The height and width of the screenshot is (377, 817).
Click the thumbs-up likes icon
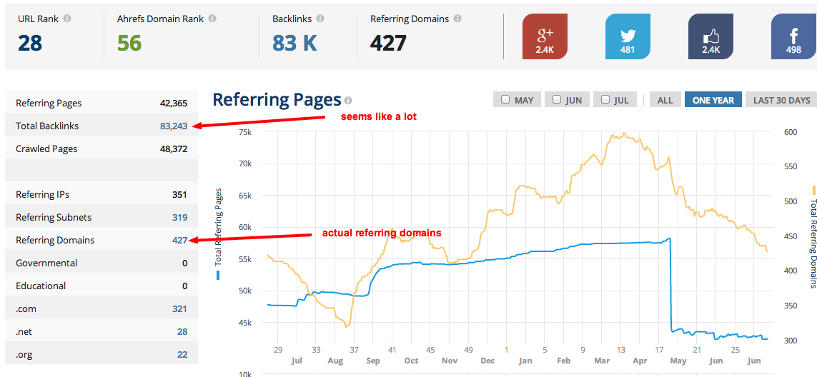pos(710,36)
